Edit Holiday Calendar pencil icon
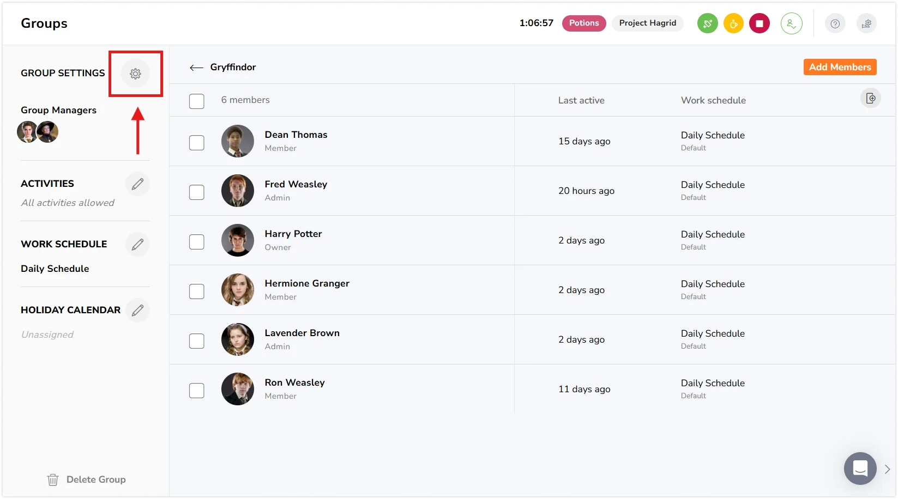The image size is (898, 499). click(137, 310)
